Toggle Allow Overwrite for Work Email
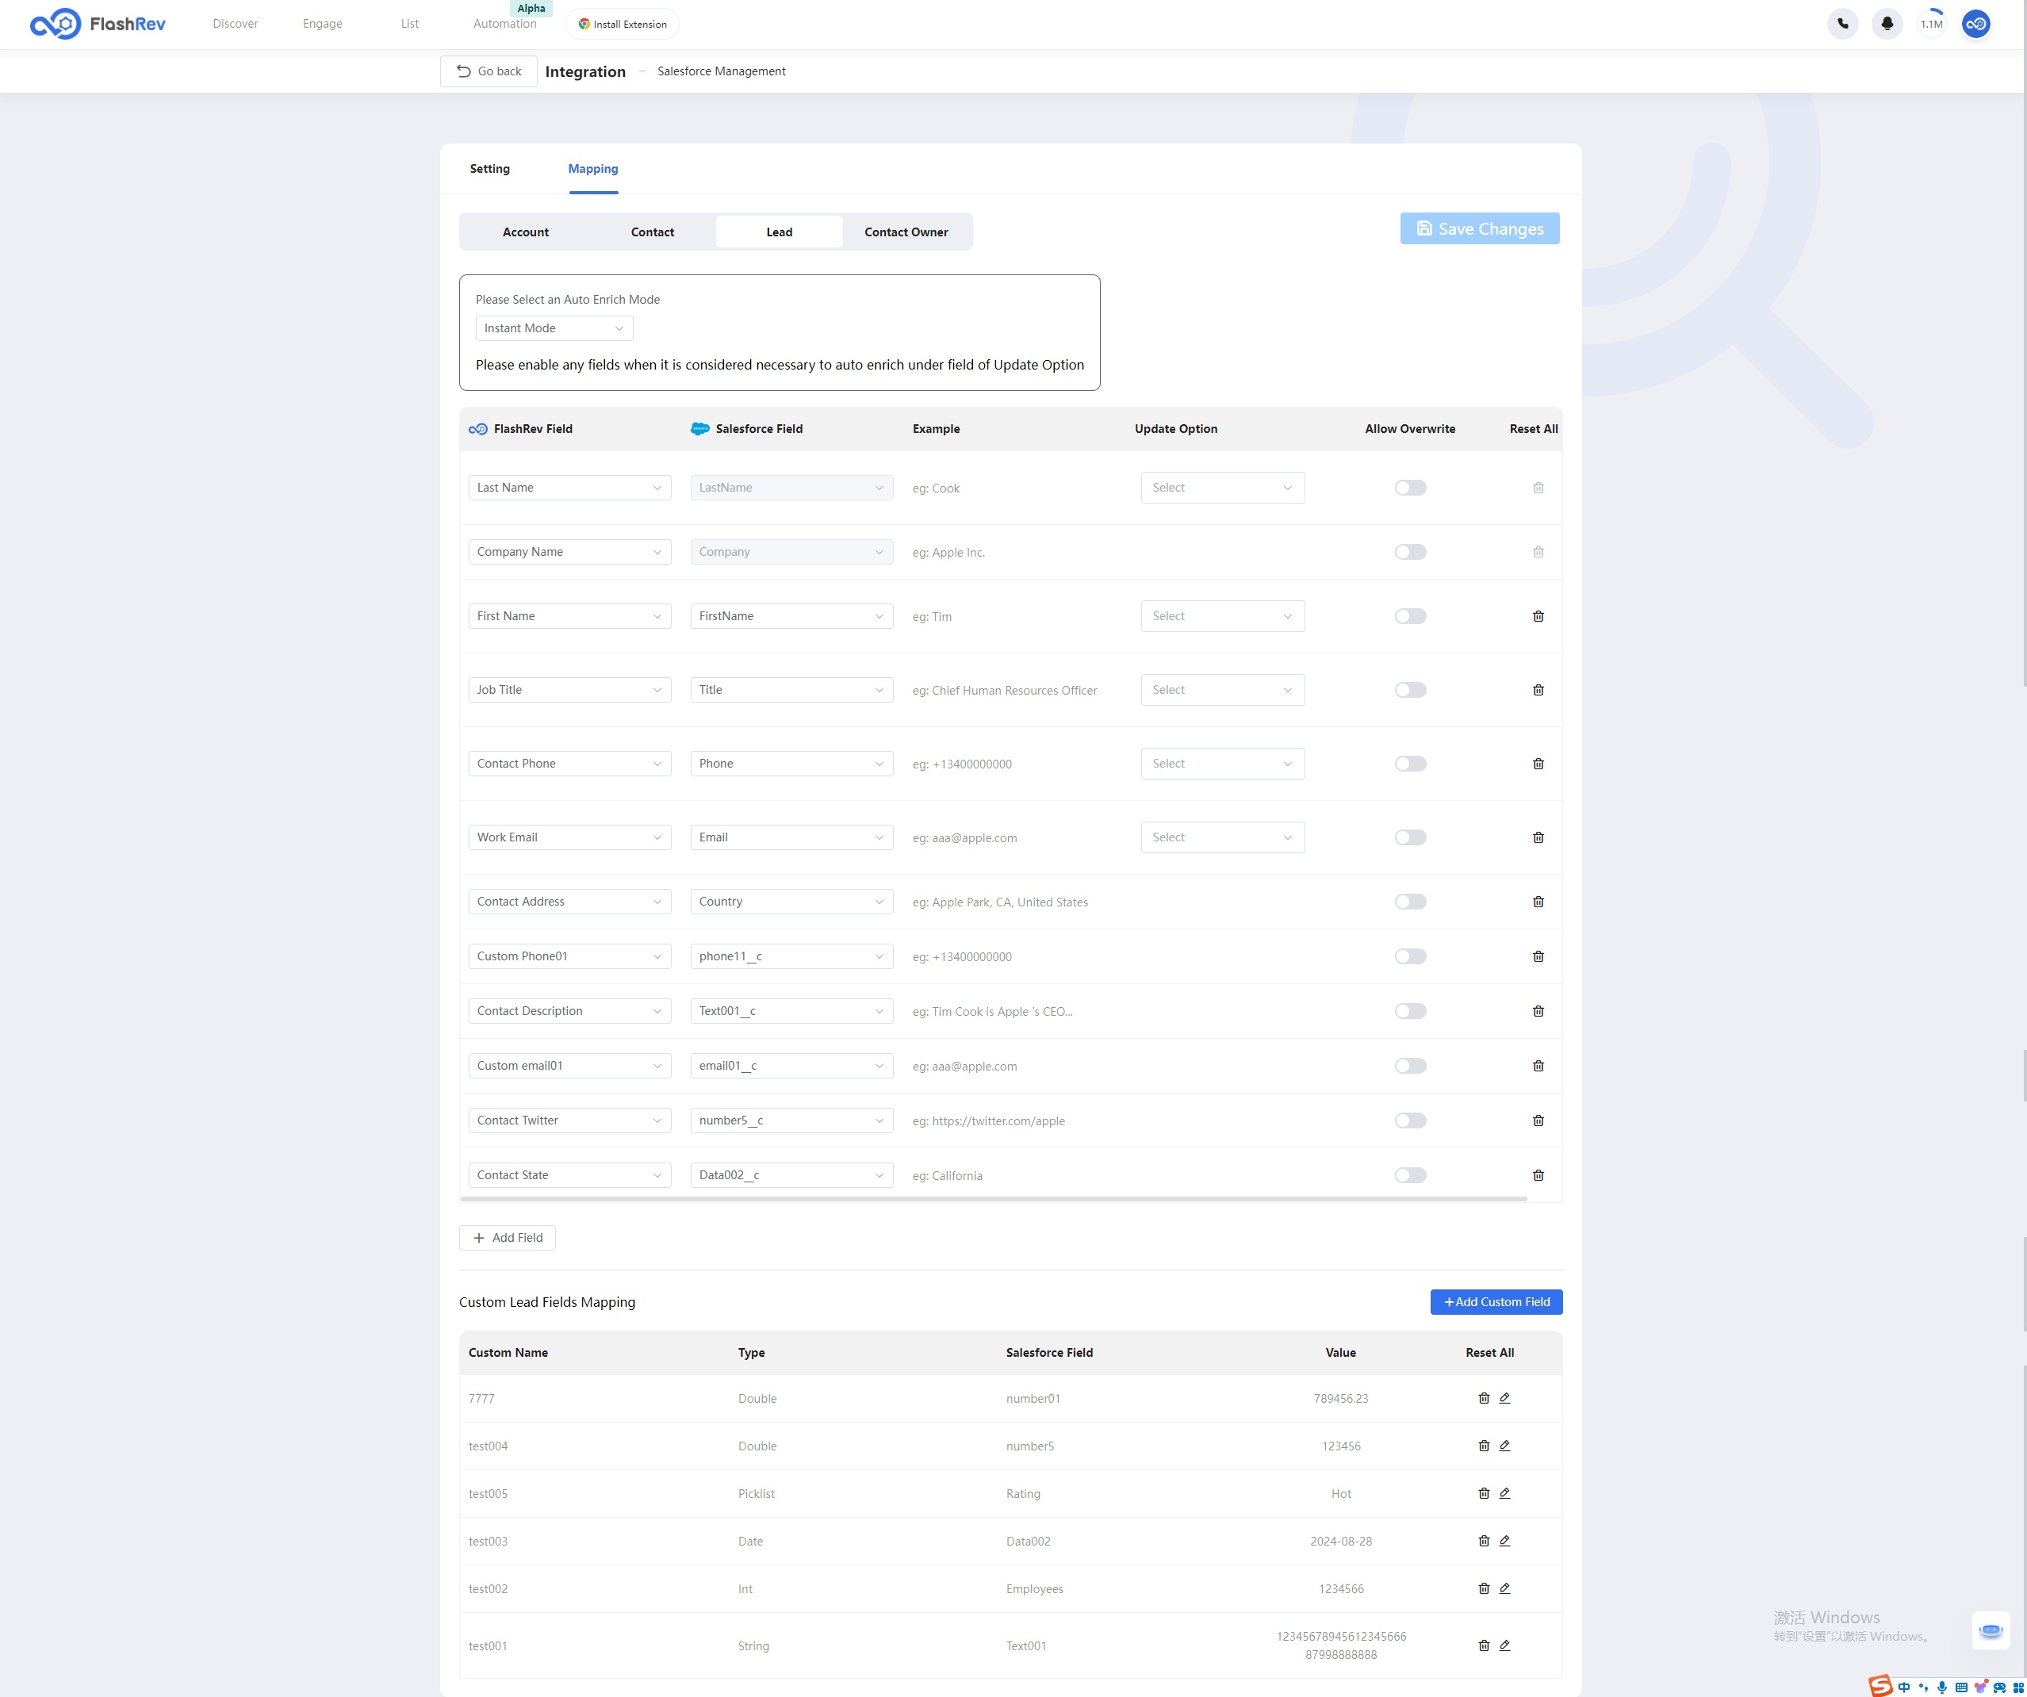Viewport: 2027px width, 1697px height. [1410, 838]
